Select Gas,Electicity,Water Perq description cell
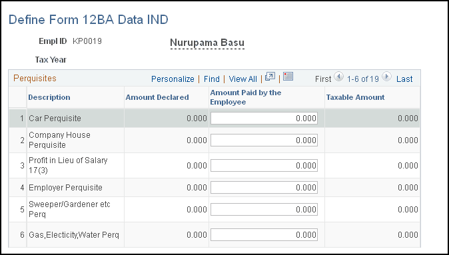This screenshot has width=449, height=255. [x=74, y=235]
